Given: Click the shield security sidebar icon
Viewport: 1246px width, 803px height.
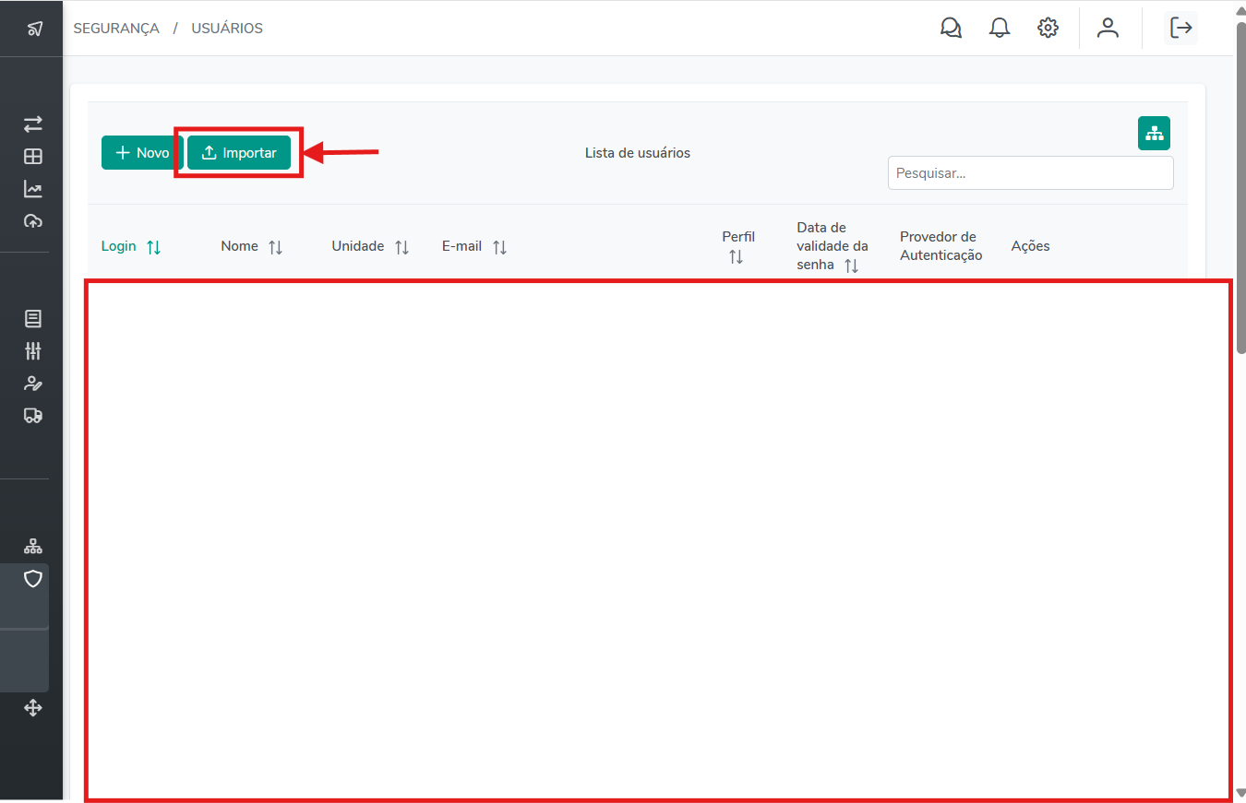Looking at the screenshot, I should click(x=33, y=579).
